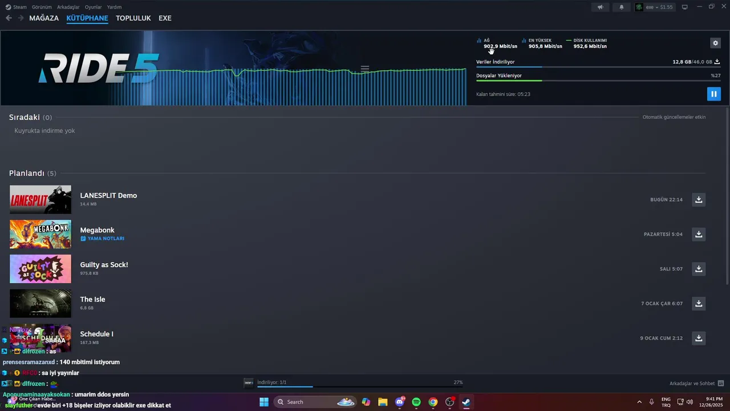The width and height of the screenshot is (730, 411).
Task: Pause the RIDE 5 download
Action: 713,94
